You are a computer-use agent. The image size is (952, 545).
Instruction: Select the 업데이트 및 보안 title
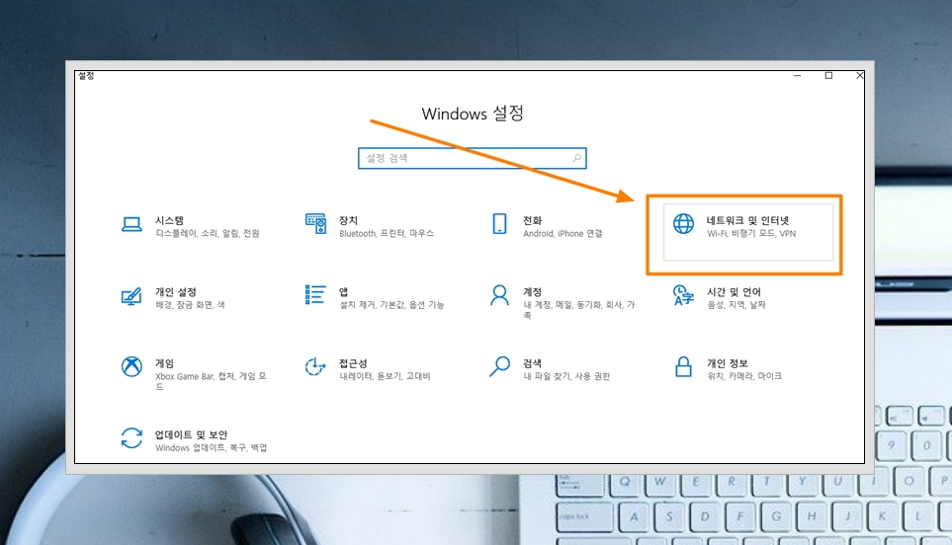[x=191, y=435]
